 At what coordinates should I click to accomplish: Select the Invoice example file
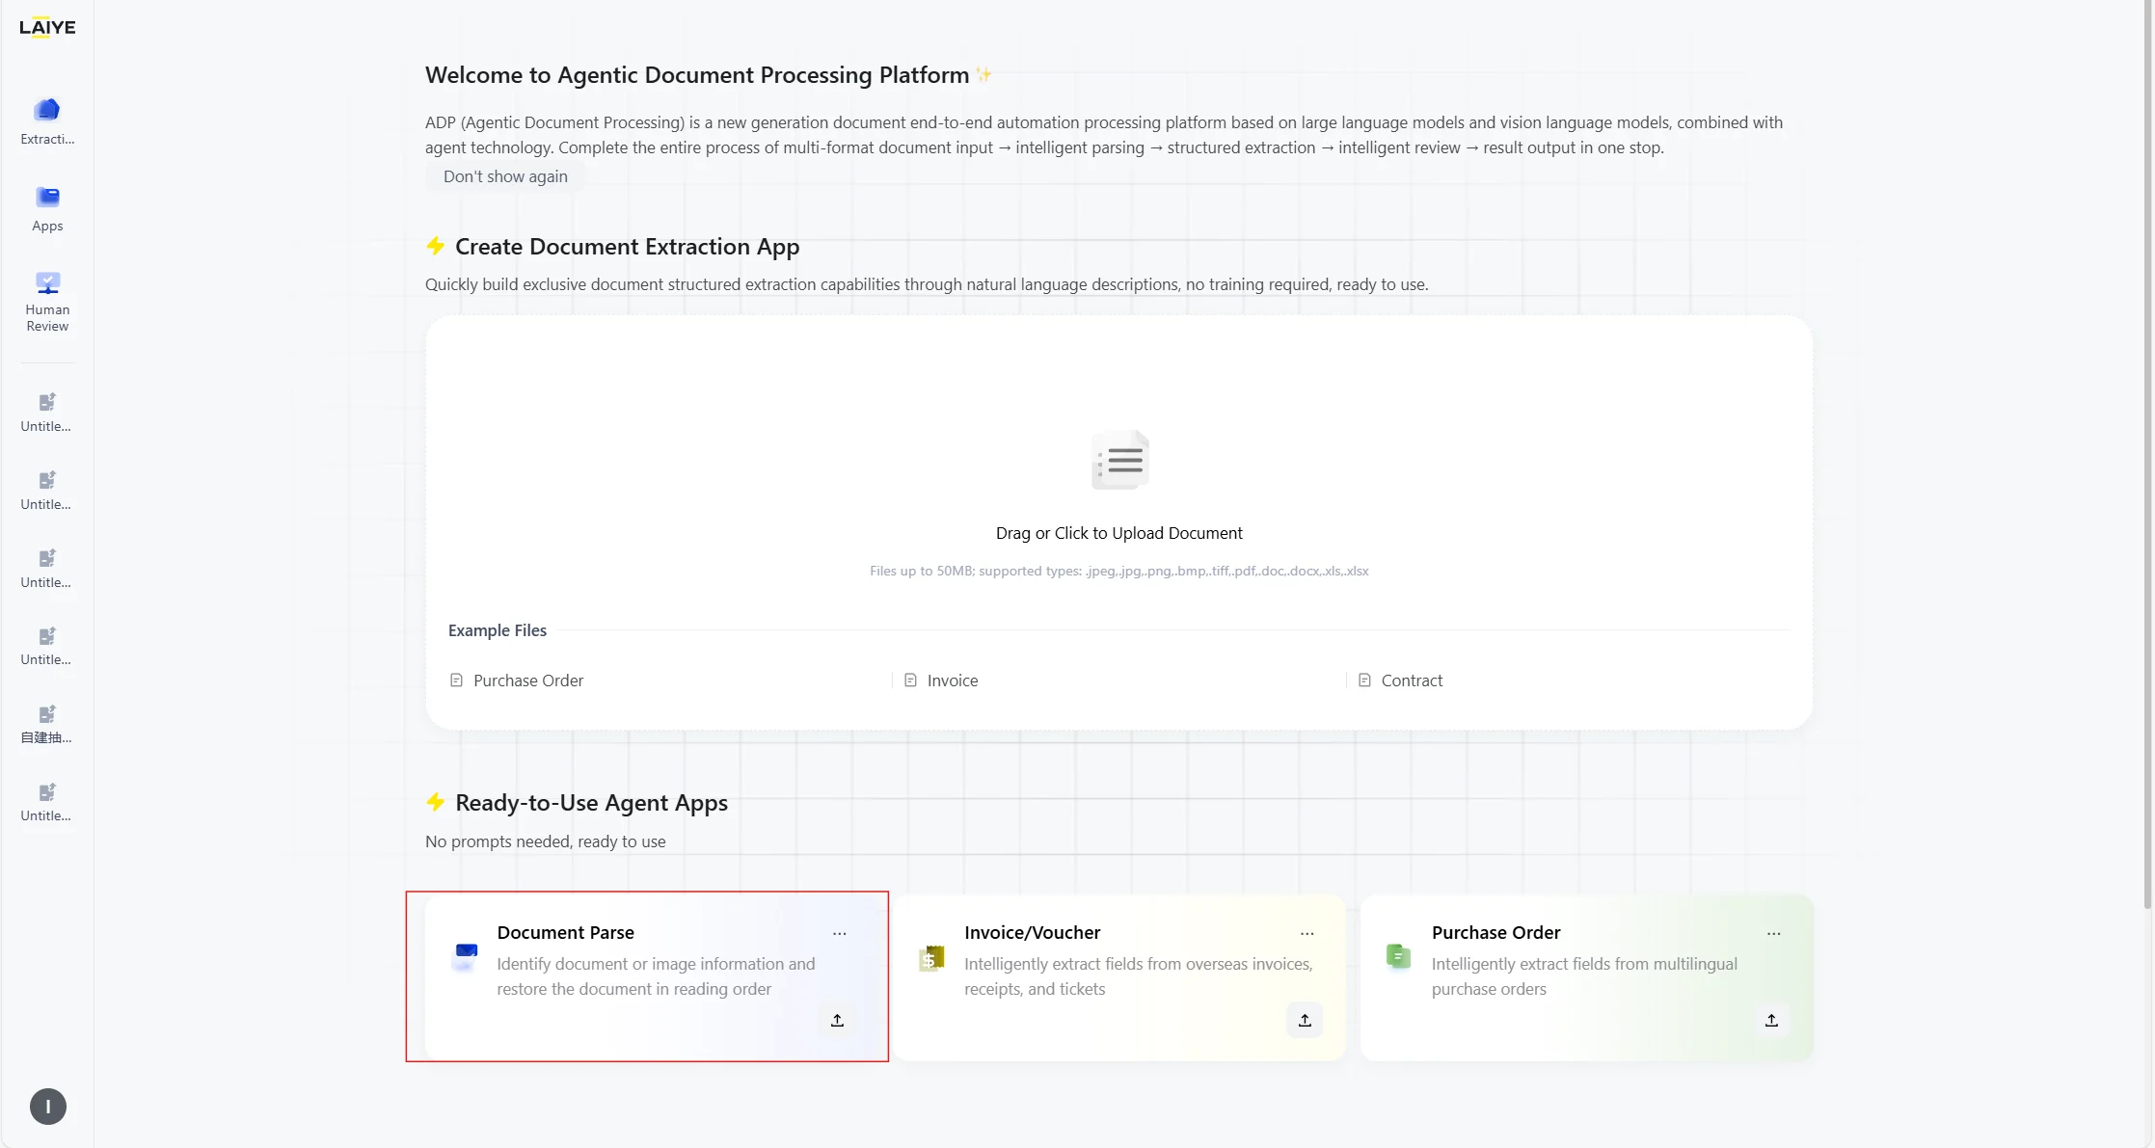[x=941, y=681]
